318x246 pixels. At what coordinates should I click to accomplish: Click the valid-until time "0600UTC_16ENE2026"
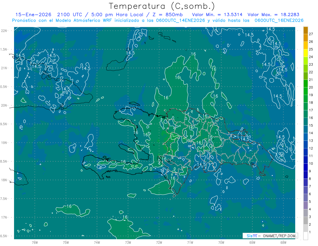pyautogui.click(x=279, y=20)
